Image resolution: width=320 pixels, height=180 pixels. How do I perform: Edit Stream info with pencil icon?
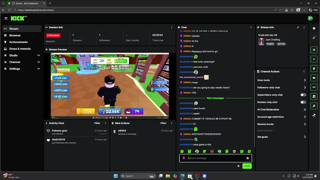[x=298, y=27]
